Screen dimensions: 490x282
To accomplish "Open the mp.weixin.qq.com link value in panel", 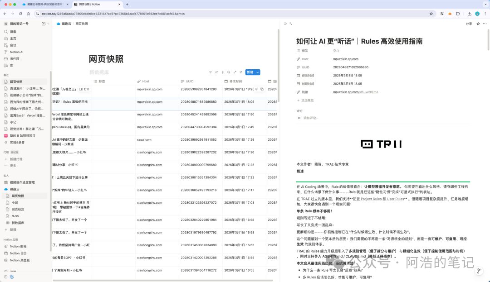I will [356, 92].
